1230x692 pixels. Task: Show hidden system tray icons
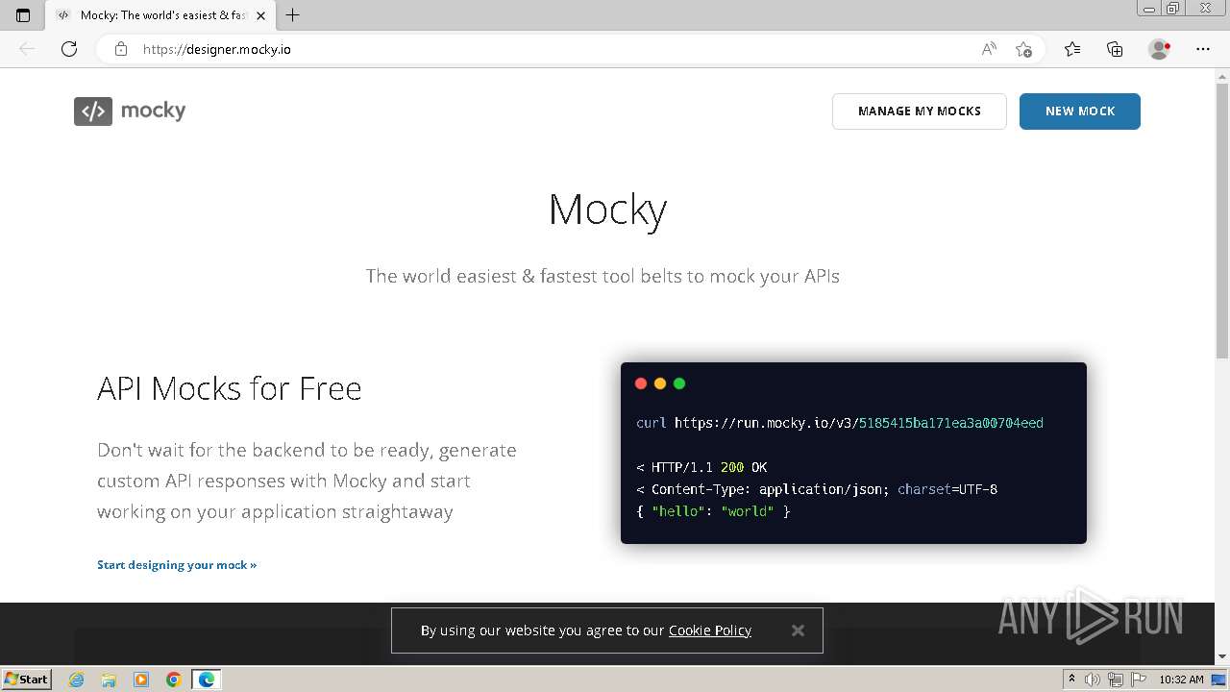[1071, 680]
